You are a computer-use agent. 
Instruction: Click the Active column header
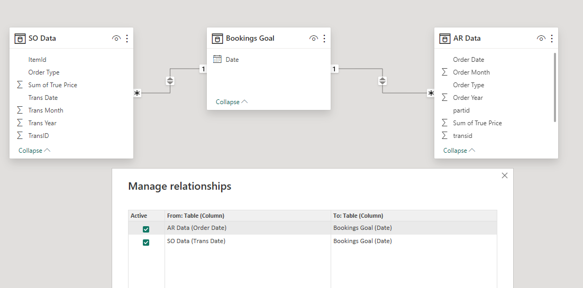click(x=147, y=216)
